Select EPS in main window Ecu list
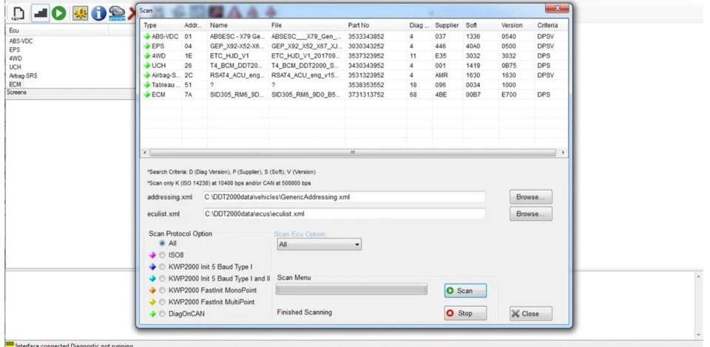This screenshot has height=347, width=710. 15,49
